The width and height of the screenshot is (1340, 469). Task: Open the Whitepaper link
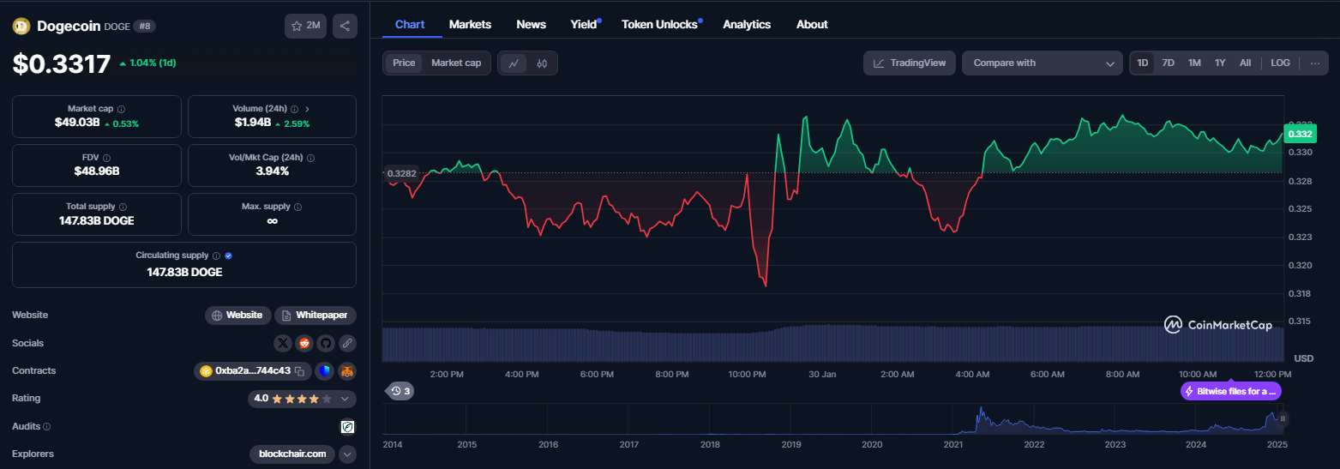[x=315, y=316]
